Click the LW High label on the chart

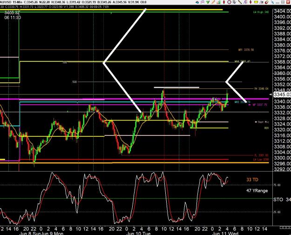[261, 12]
